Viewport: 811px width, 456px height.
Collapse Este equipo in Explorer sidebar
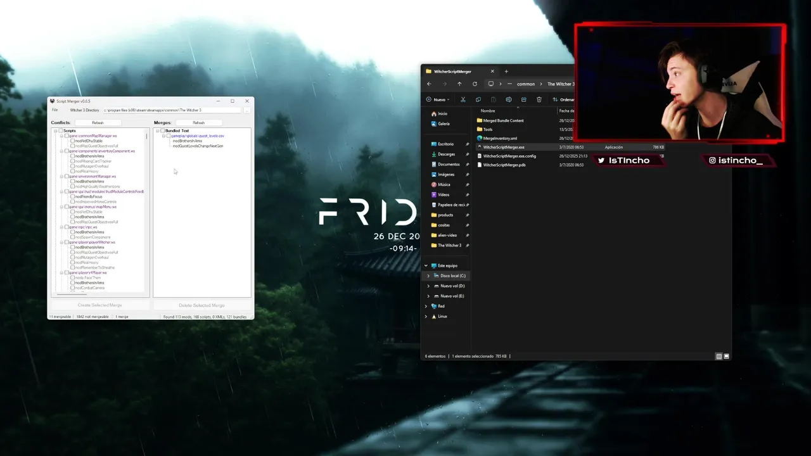click(426, 265)
